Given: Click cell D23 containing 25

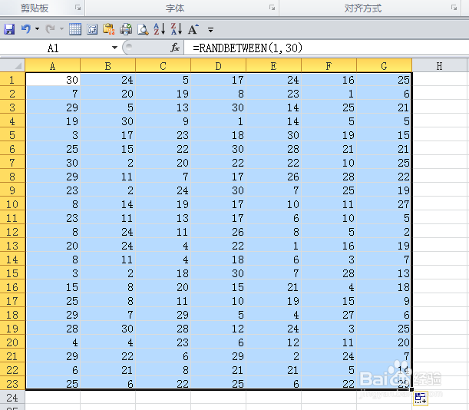Looking at the screenshot, I should (218, 383).
